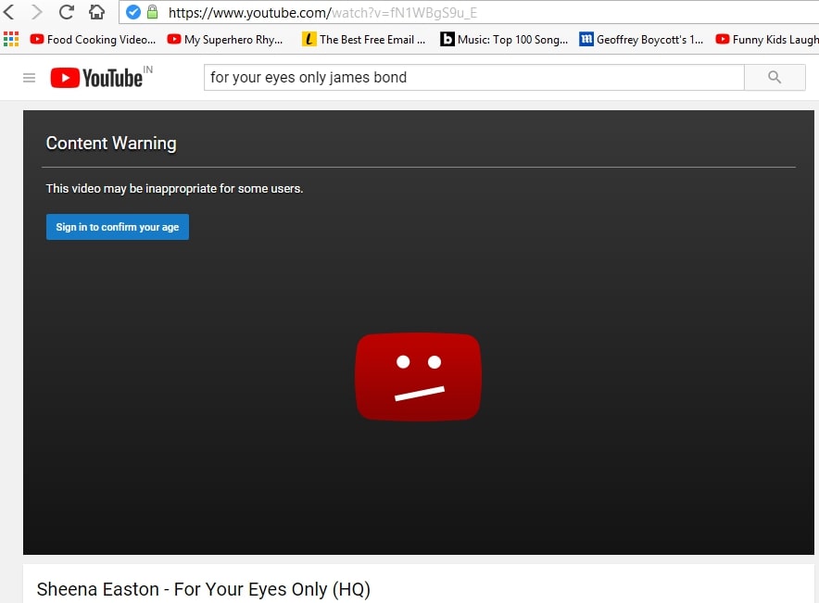Click the Content Warning heading
The image size is (819, 603).
pos(111,143)
